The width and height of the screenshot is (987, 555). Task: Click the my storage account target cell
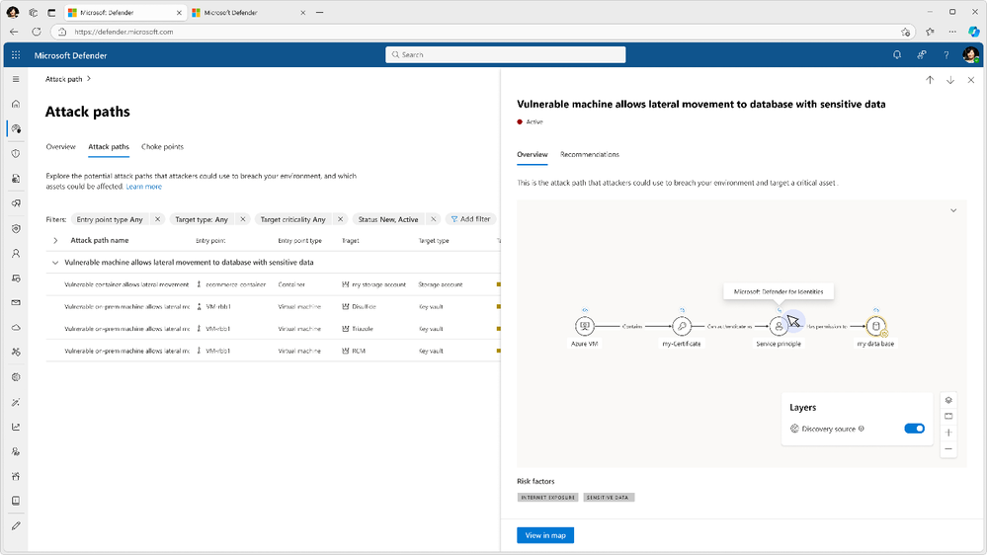point(373,284)
